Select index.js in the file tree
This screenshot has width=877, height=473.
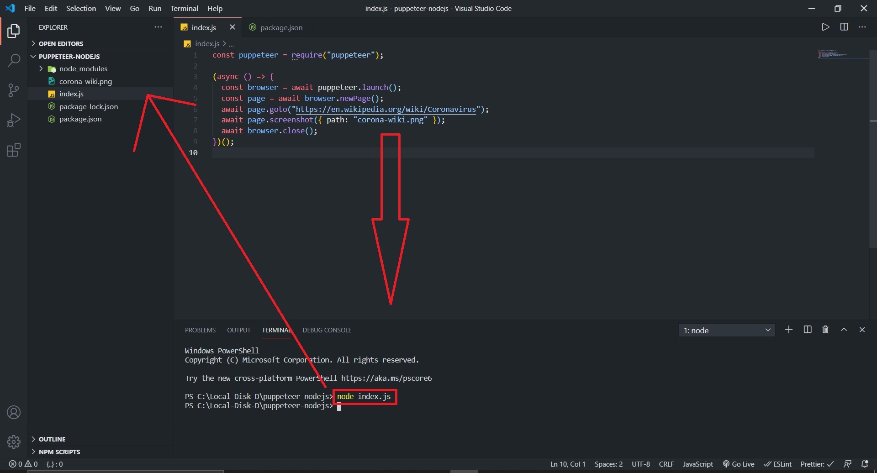pyautogui.click(x=71, y=94)
